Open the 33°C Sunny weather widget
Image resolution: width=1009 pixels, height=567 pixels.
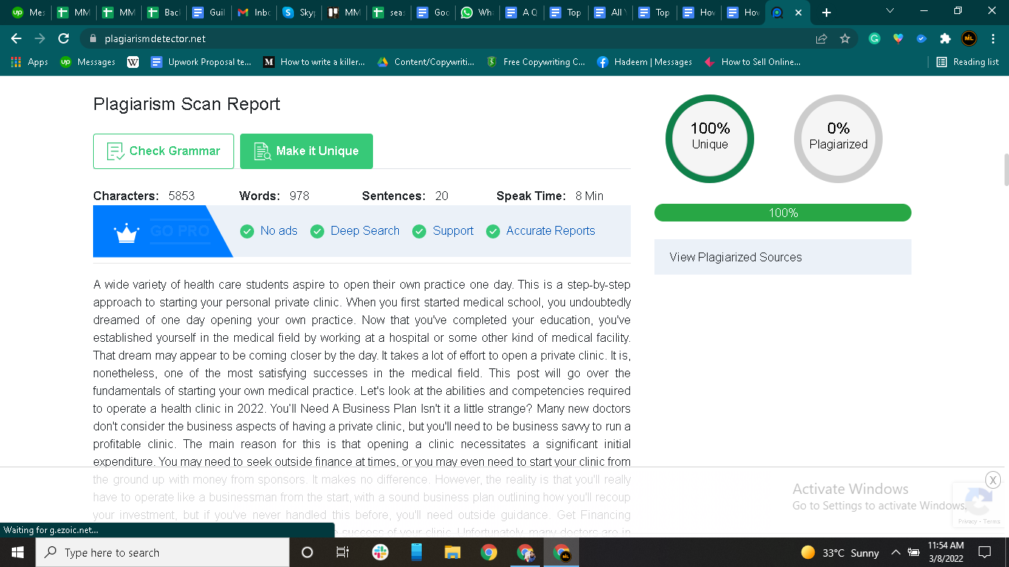841,552
